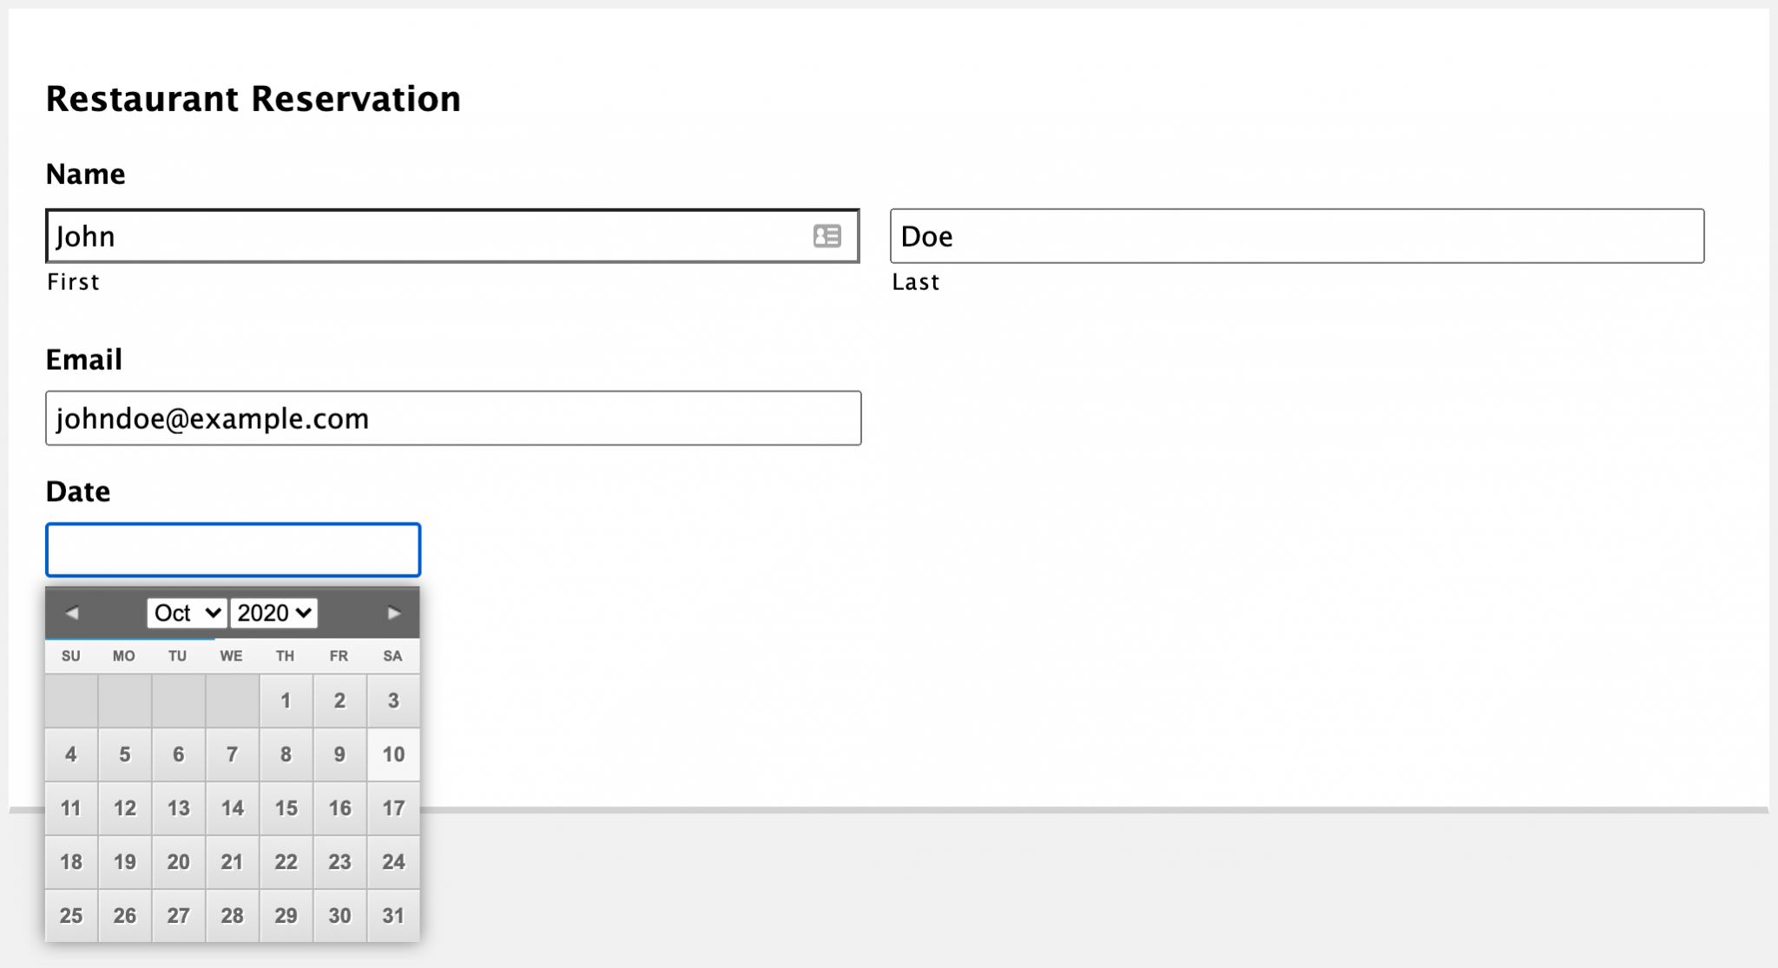Image resolution: width=1778 pixels, height=968 pixels.
Task: Click the Email input field
Action: 453,418
